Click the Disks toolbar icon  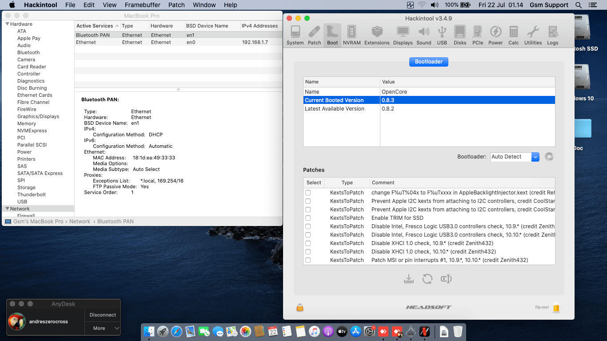tap(460, 35)
